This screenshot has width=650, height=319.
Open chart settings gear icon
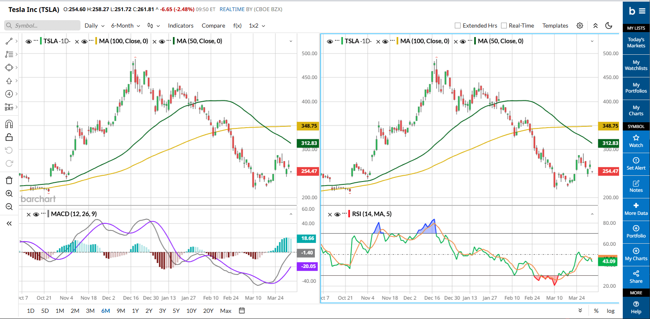(580, 26)
